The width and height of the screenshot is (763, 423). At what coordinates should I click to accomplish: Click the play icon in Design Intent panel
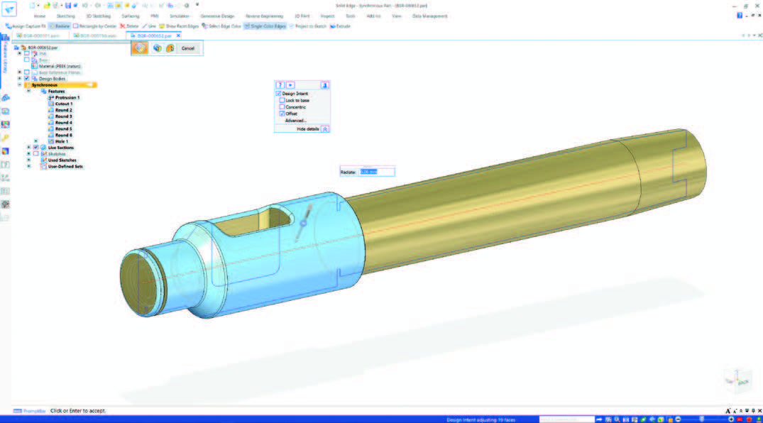tap(290, 85)
